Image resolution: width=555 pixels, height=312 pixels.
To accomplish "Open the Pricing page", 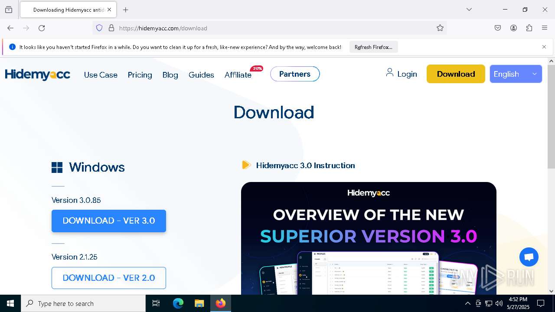I will point(140,75).
